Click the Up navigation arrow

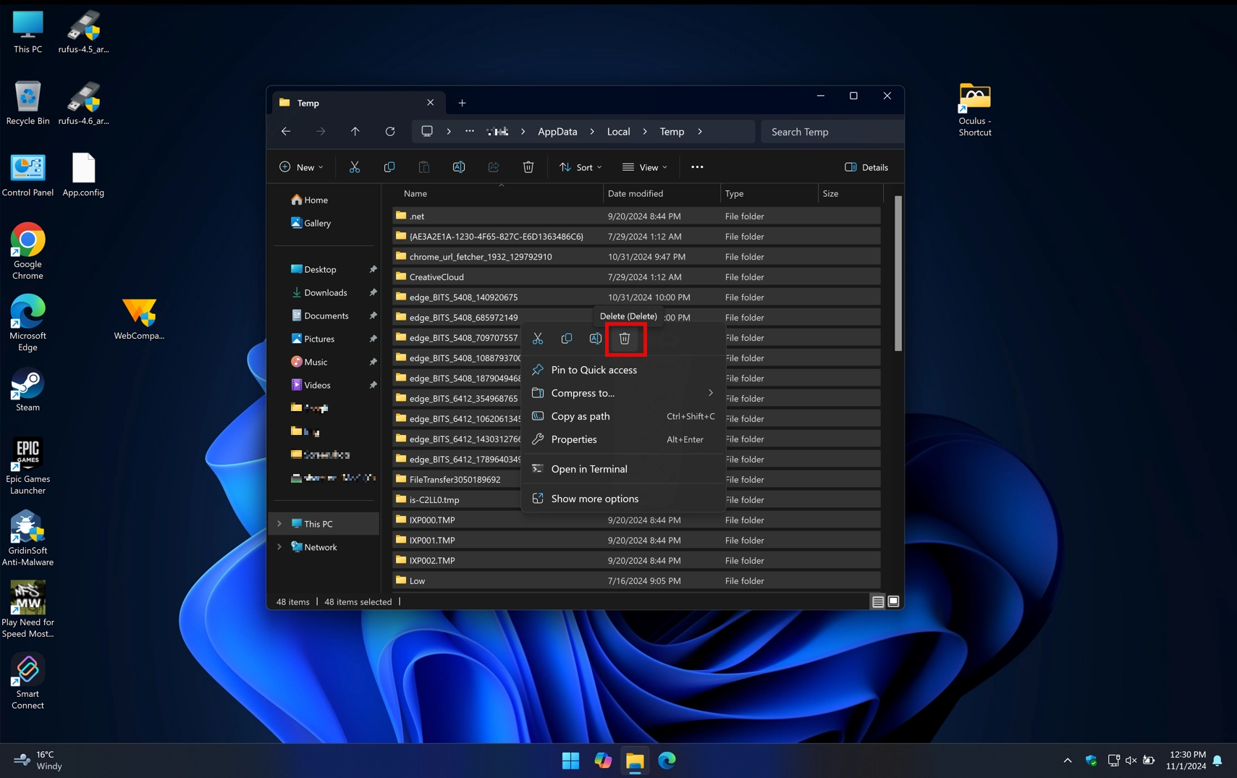(x=355, y=131)
